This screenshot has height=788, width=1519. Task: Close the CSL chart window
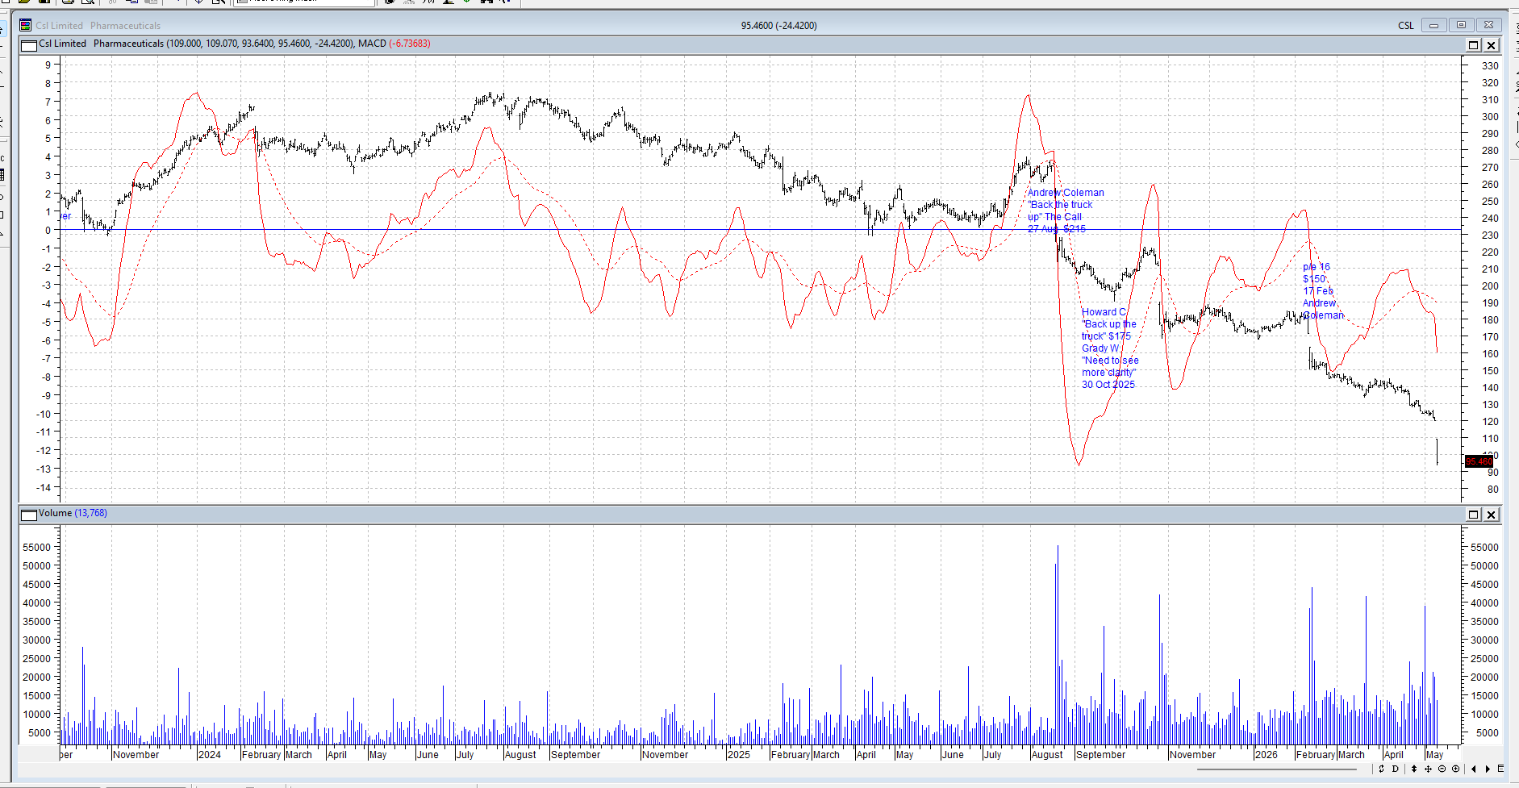[x=1489, y=25]
